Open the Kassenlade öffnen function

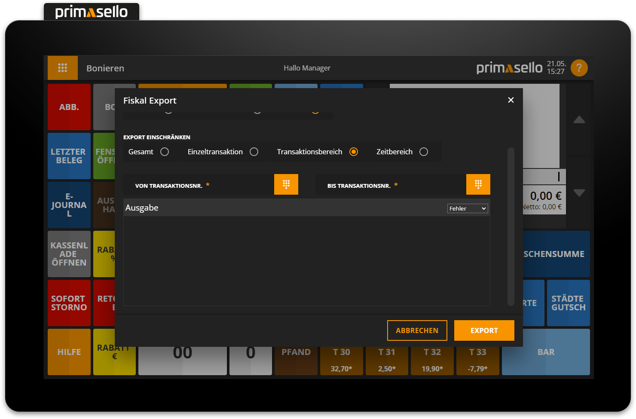coord(69,254)
